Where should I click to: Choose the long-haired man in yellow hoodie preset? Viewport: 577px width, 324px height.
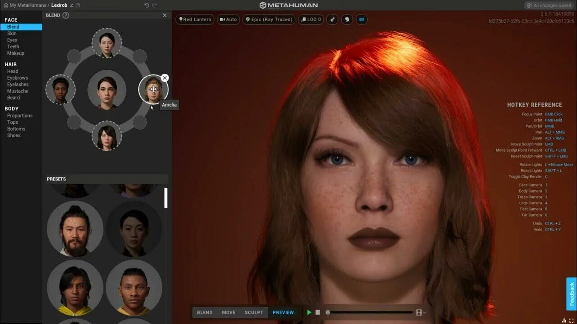(75, 288)
